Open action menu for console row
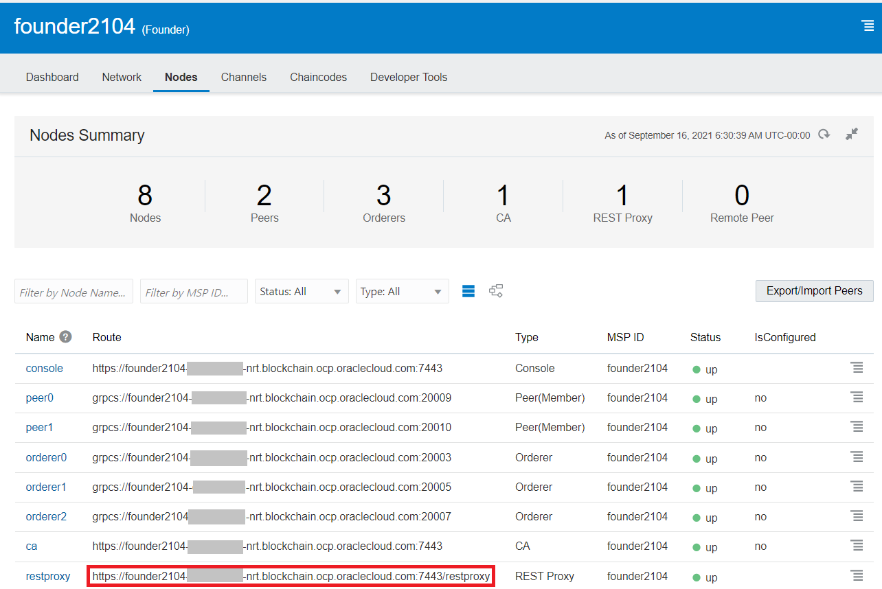The image size is (882, 589). tap(857, 368)
